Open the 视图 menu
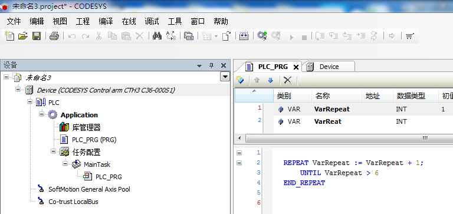 pyautogui.click(x=60, y=21)
